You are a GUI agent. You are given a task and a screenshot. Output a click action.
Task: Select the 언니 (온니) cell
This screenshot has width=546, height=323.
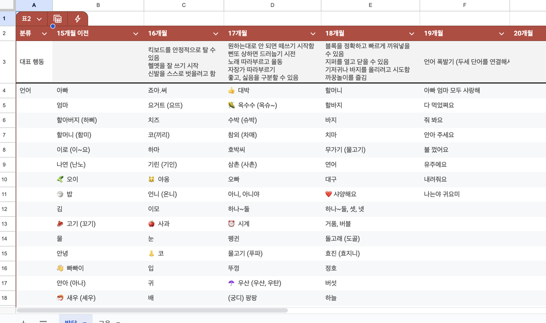point(184,194)
